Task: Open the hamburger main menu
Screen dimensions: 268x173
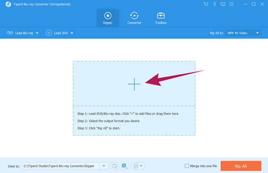Action: [x=231, y=4]
